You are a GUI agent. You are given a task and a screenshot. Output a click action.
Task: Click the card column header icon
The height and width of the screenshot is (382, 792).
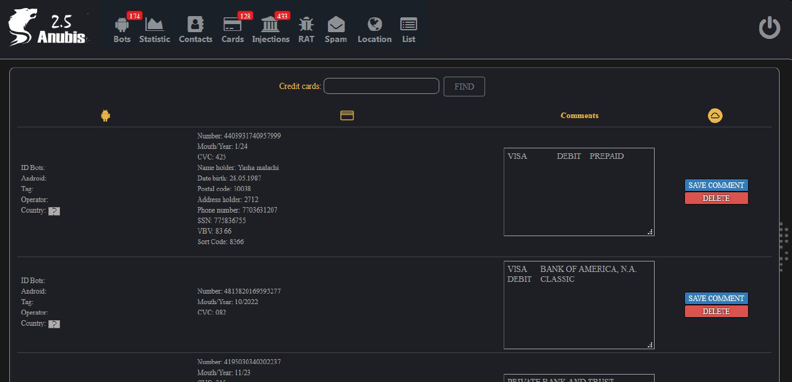[x=347, y=116]
